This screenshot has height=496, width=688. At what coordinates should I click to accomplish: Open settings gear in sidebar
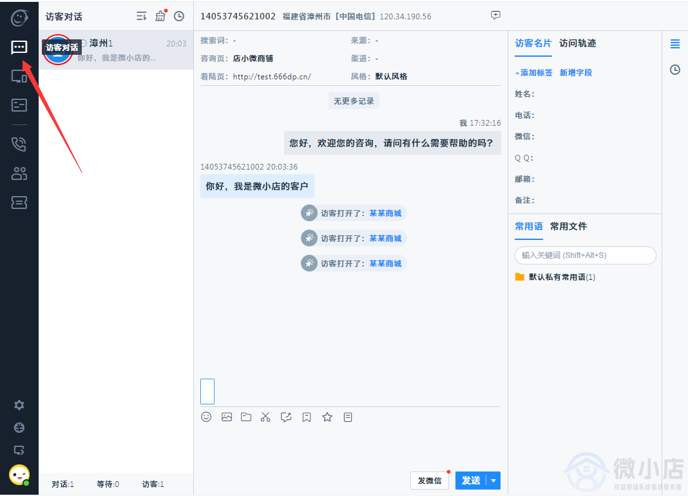click(x=19, y=405)
